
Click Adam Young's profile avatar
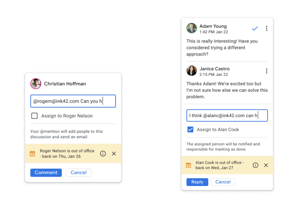click(192, 28)
